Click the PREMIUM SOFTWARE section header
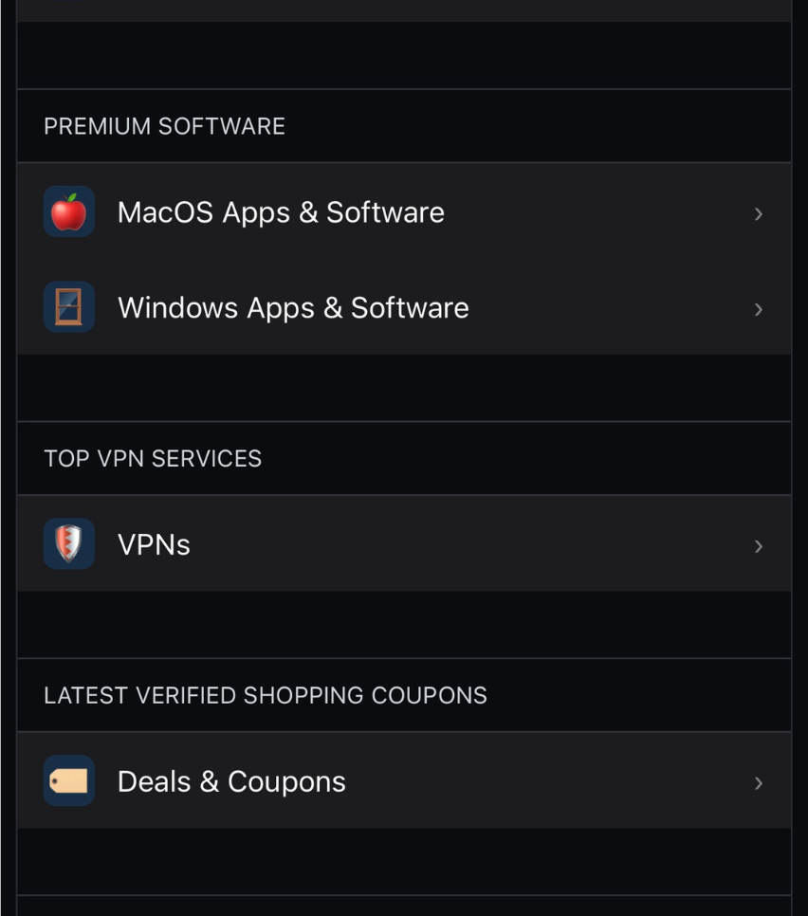808x916 pixels. pyautogui.click(x=164, y=127)
